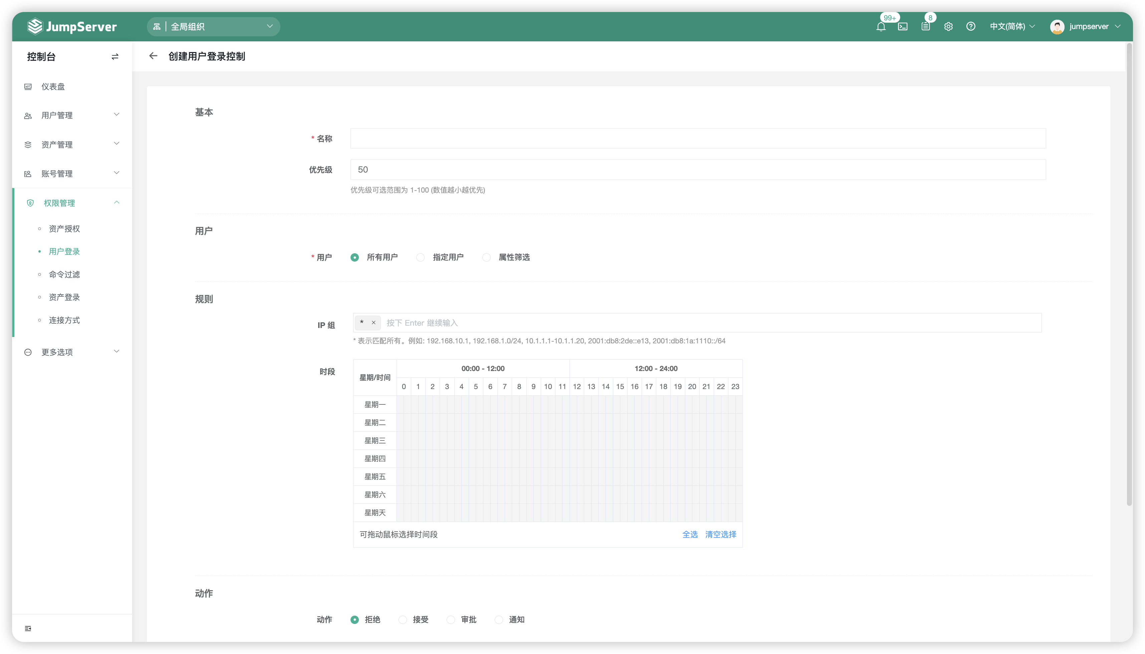Image resolution: width=1145 pixels, height=654 pixels.
Task: Open the notifications bell icon
Action: point(881,26)
